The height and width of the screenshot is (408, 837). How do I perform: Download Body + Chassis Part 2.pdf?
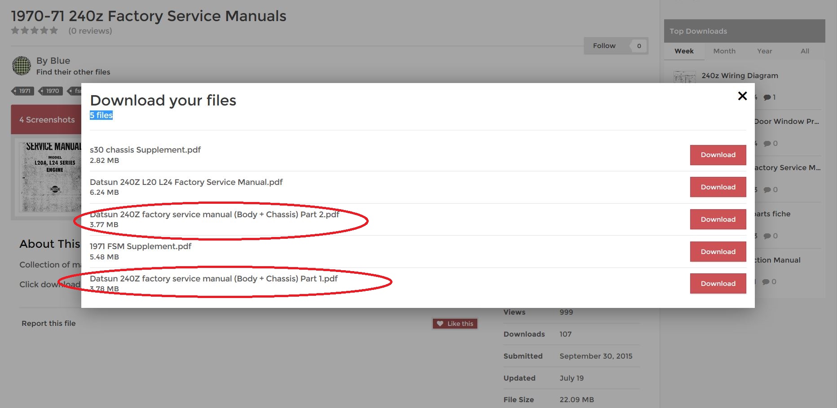[718, 219]
